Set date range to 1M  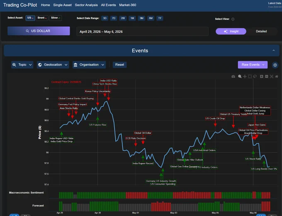(132, 18)
